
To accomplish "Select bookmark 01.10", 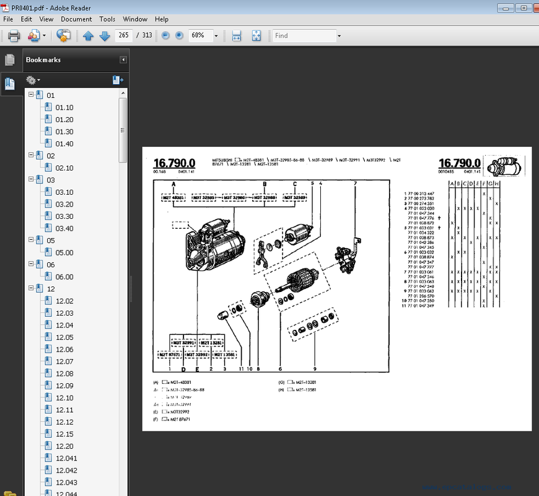I will [64, 108].
